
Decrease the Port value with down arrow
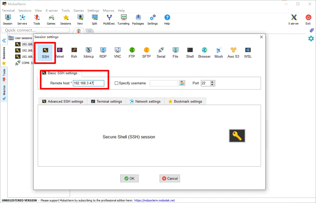pos(212,85)
